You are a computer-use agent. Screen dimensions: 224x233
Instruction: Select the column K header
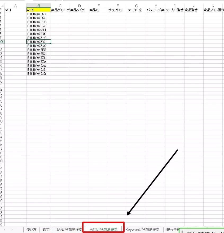pyautogui.click(x=213, y=6)
